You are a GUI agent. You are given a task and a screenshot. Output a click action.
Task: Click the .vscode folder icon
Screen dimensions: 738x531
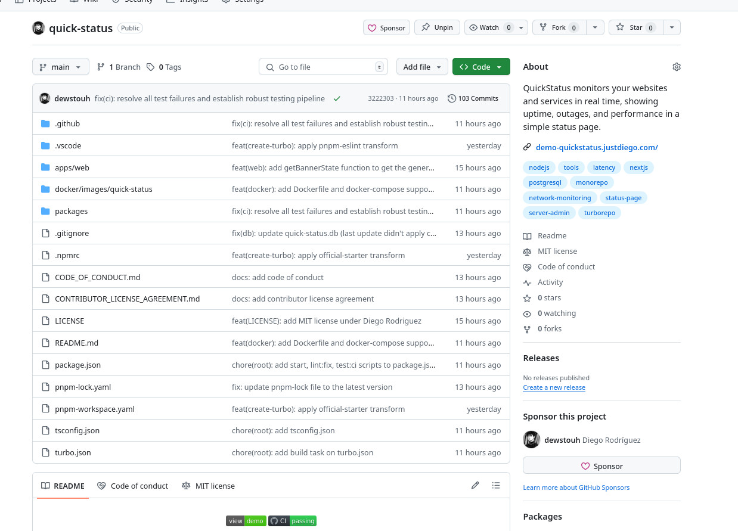click(x=45, y=145)
